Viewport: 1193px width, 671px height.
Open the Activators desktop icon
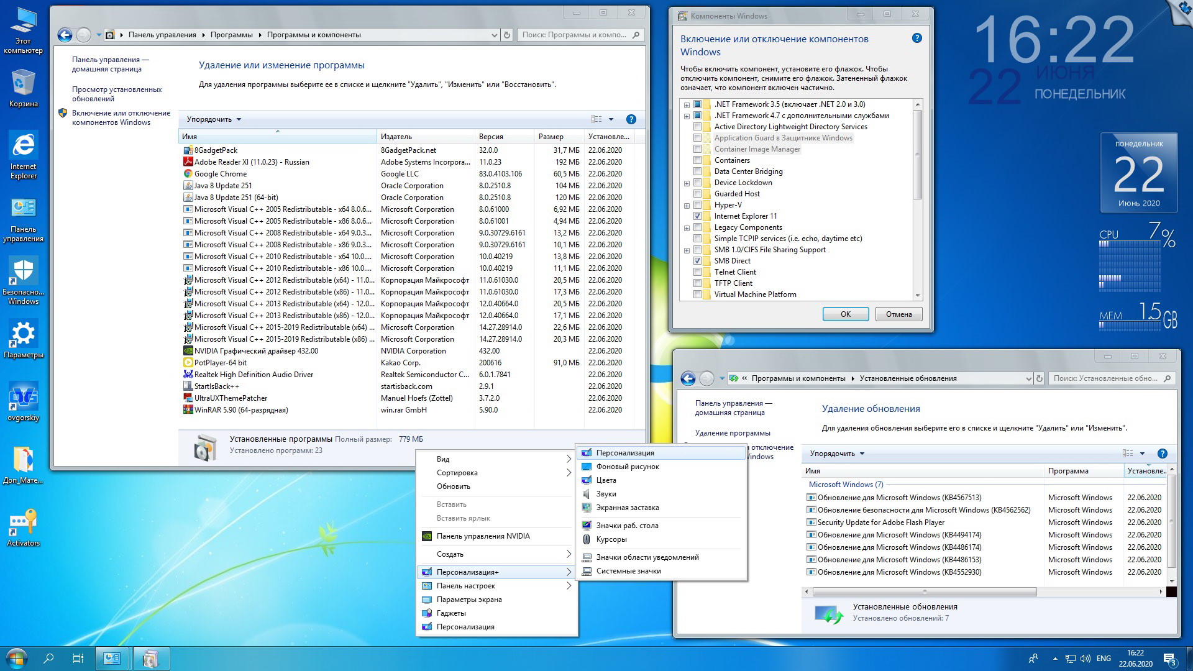(x=23, y=527)
